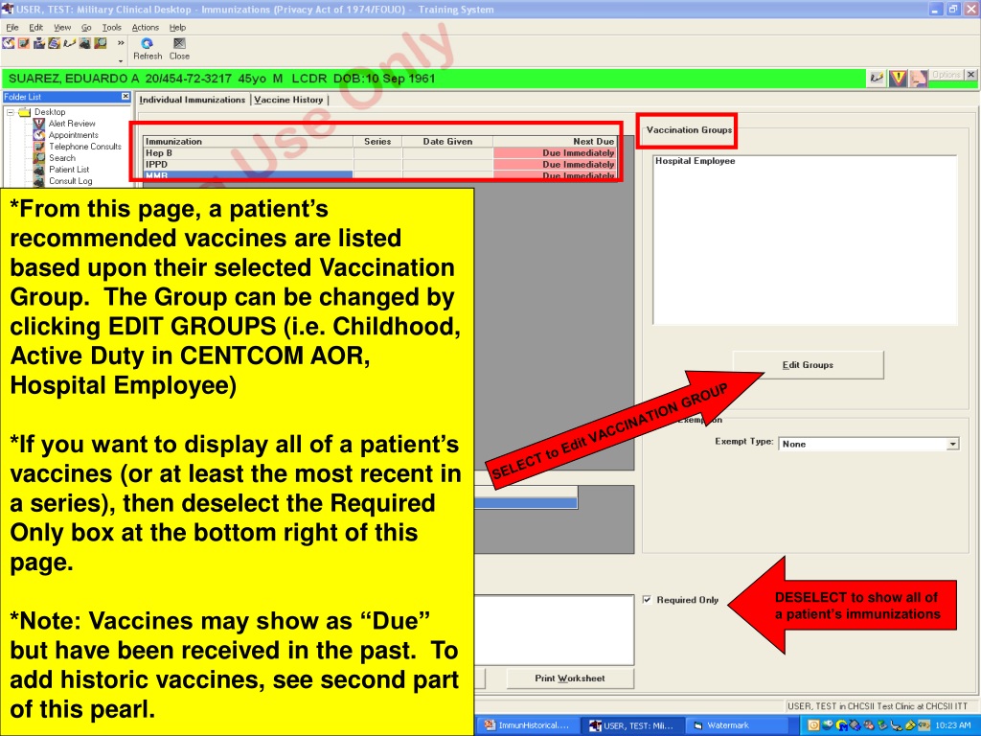Click the Desktop folder icon in the tree
This screenshot has height=736, width=981.
click(x=25, y=112)
